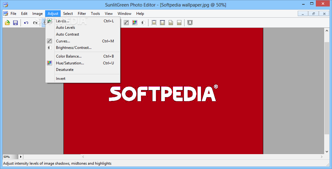Choose Curves... from the Adjust menu
The width and height of the screenshot is (332, 169).
(x=83, y=41)
